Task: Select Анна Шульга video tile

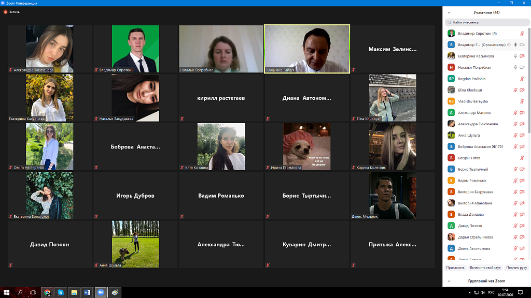Action: [135, 244]
